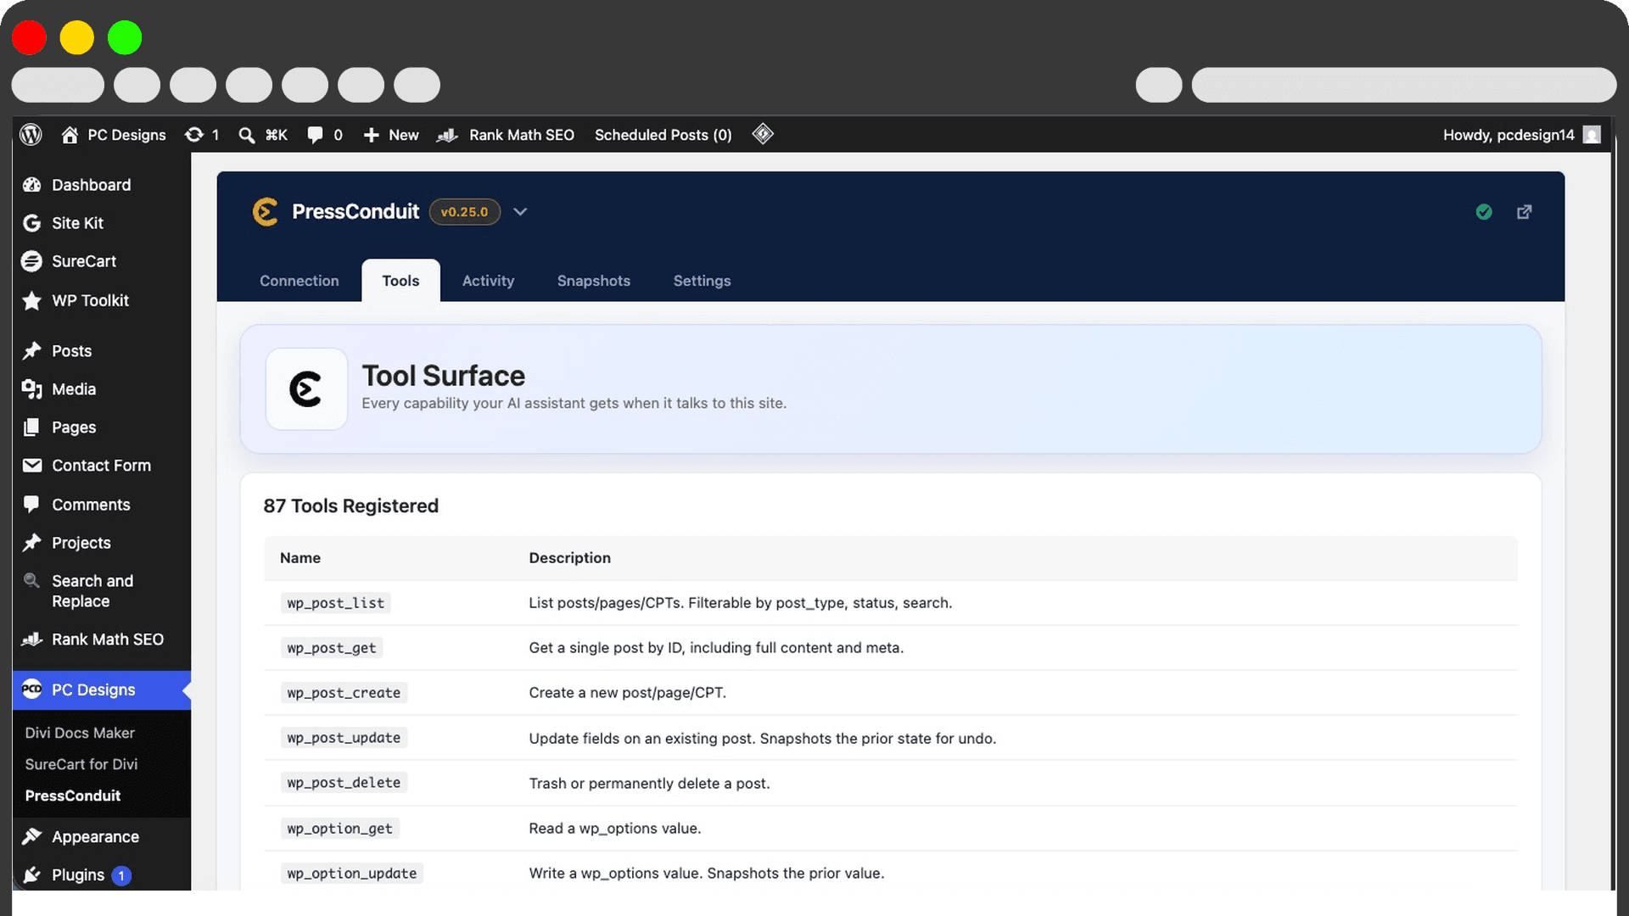Click the green connection status check

[x=1484, y=212]
